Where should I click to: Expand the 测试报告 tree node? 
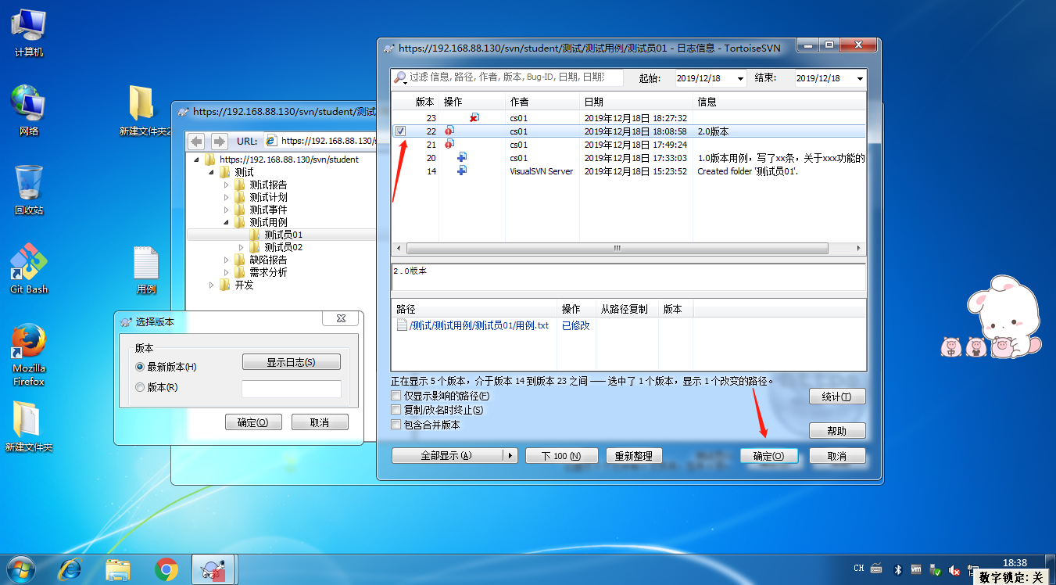point(227,185)
